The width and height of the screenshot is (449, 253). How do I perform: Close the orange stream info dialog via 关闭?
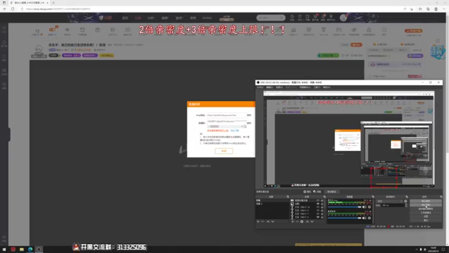click(224, 151)
